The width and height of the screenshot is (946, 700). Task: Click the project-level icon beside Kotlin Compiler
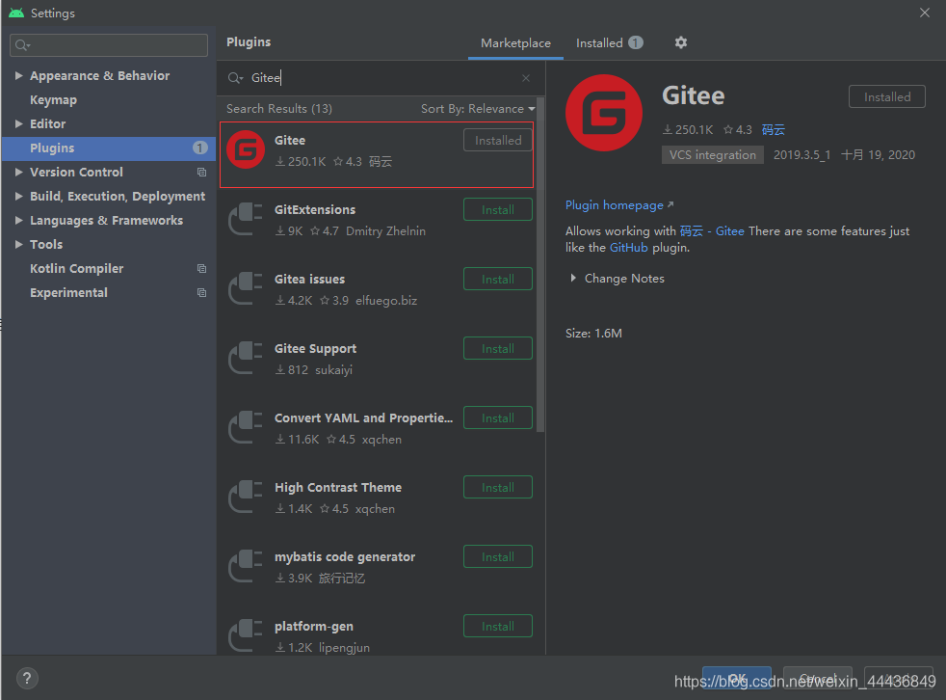[201, 269]
